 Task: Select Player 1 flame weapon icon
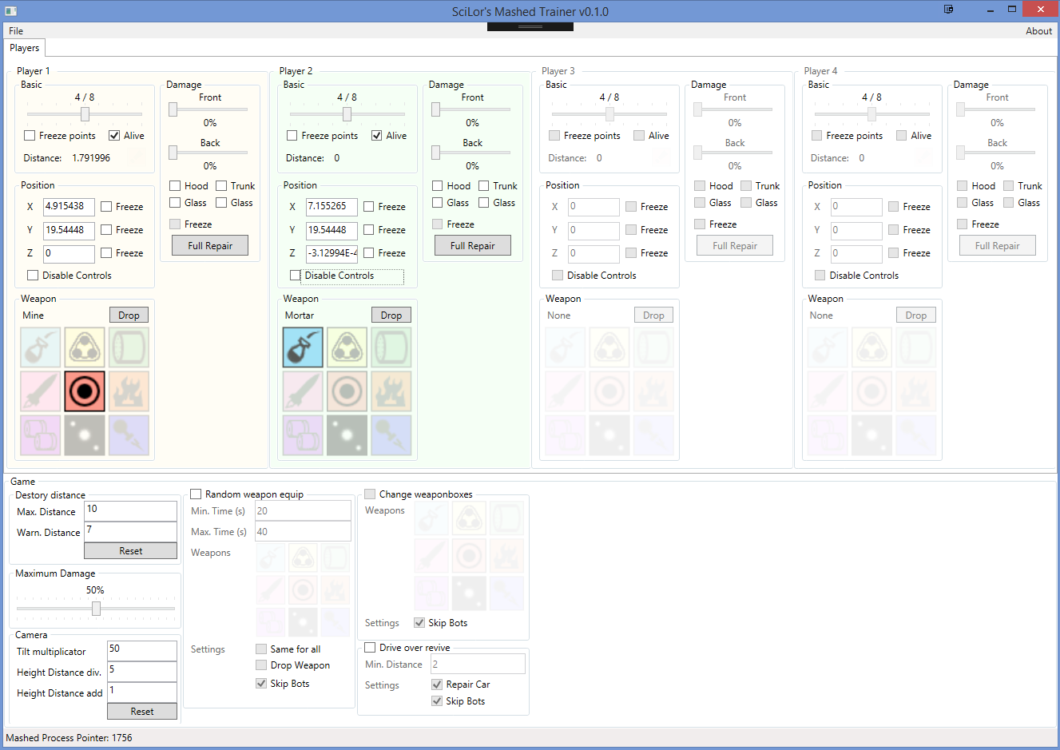click(129, 391)
